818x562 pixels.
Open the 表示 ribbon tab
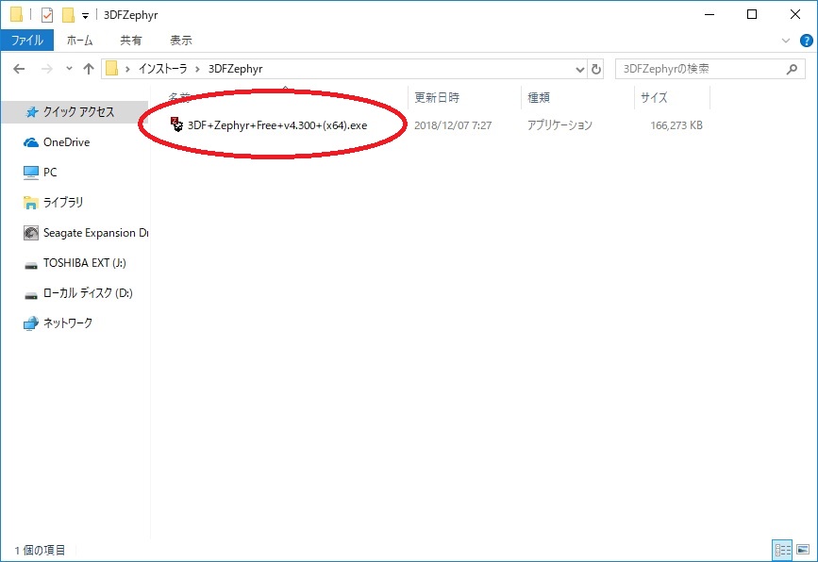coord(181,41)
